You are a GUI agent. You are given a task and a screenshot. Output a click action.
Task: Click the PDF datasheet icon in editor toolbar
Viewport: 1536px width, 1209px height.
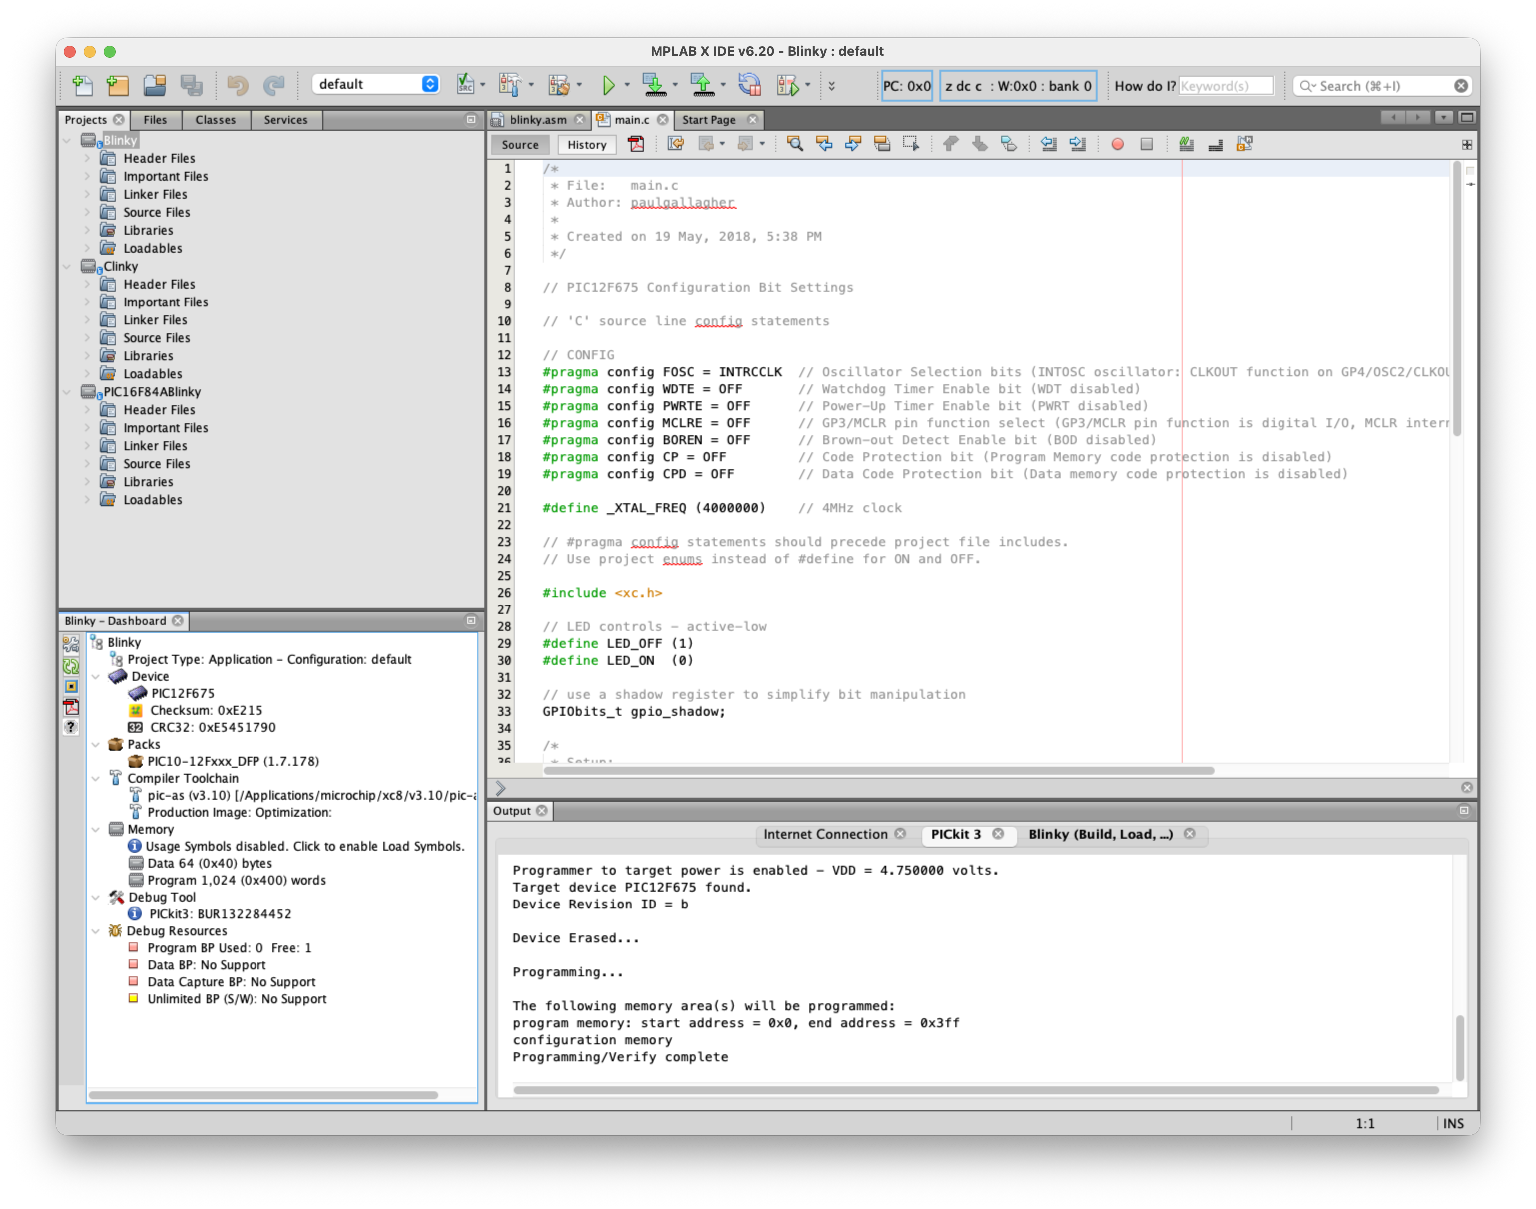click(x=636, y=144)
